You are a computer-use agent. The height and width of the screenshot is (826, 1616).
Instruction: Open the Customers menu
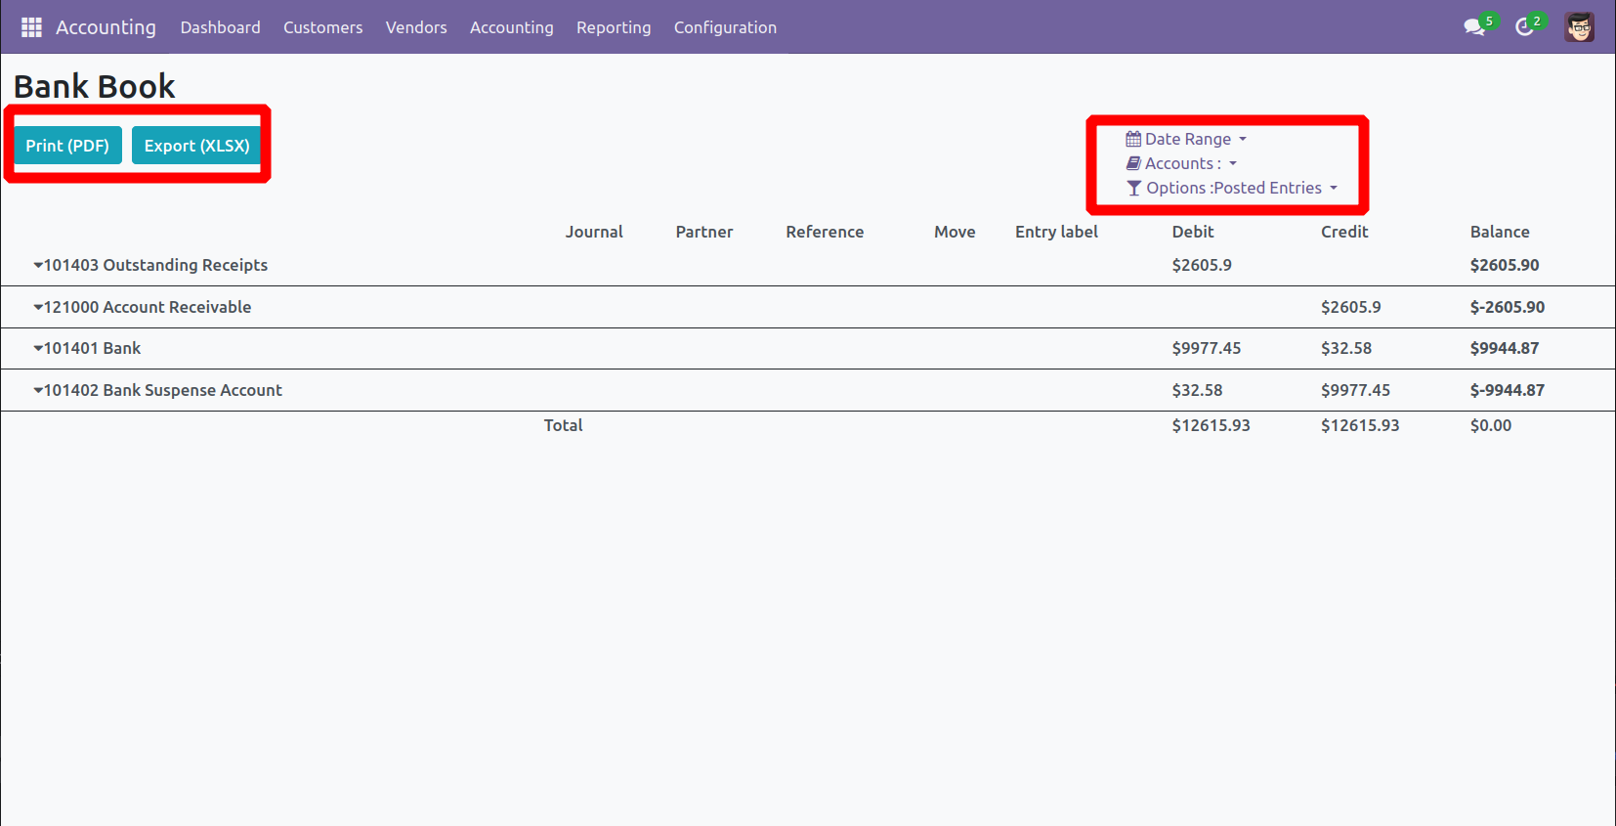point(322,27)
